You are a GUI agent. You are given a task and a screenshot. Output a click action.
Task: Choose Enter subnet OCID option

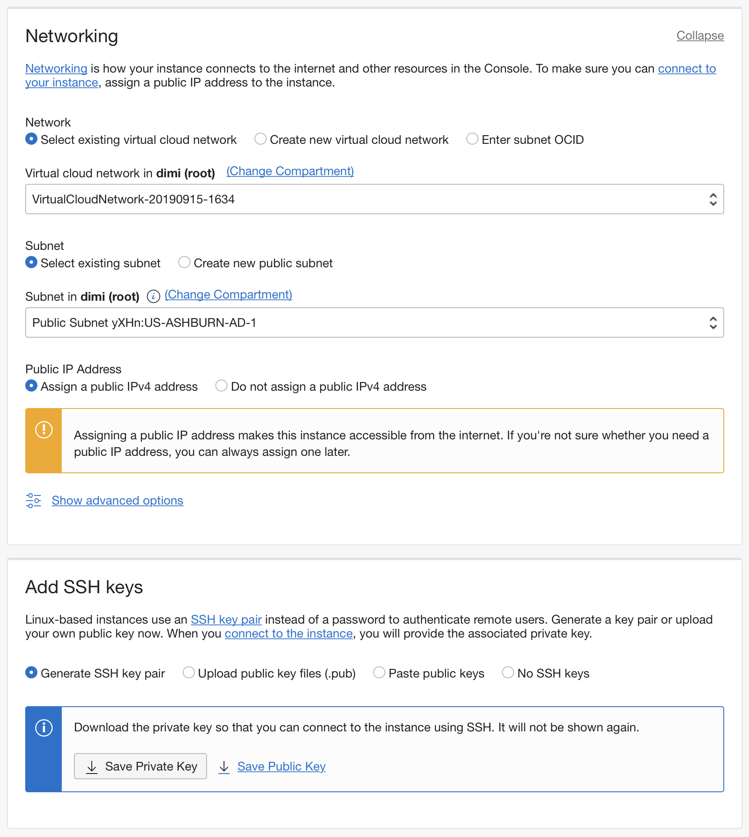pos(472,139)
